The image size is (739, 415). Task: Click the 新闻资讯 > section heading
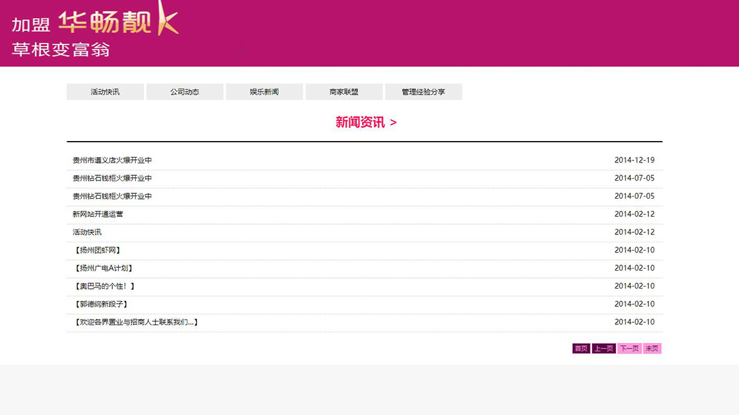coord(365,122)
